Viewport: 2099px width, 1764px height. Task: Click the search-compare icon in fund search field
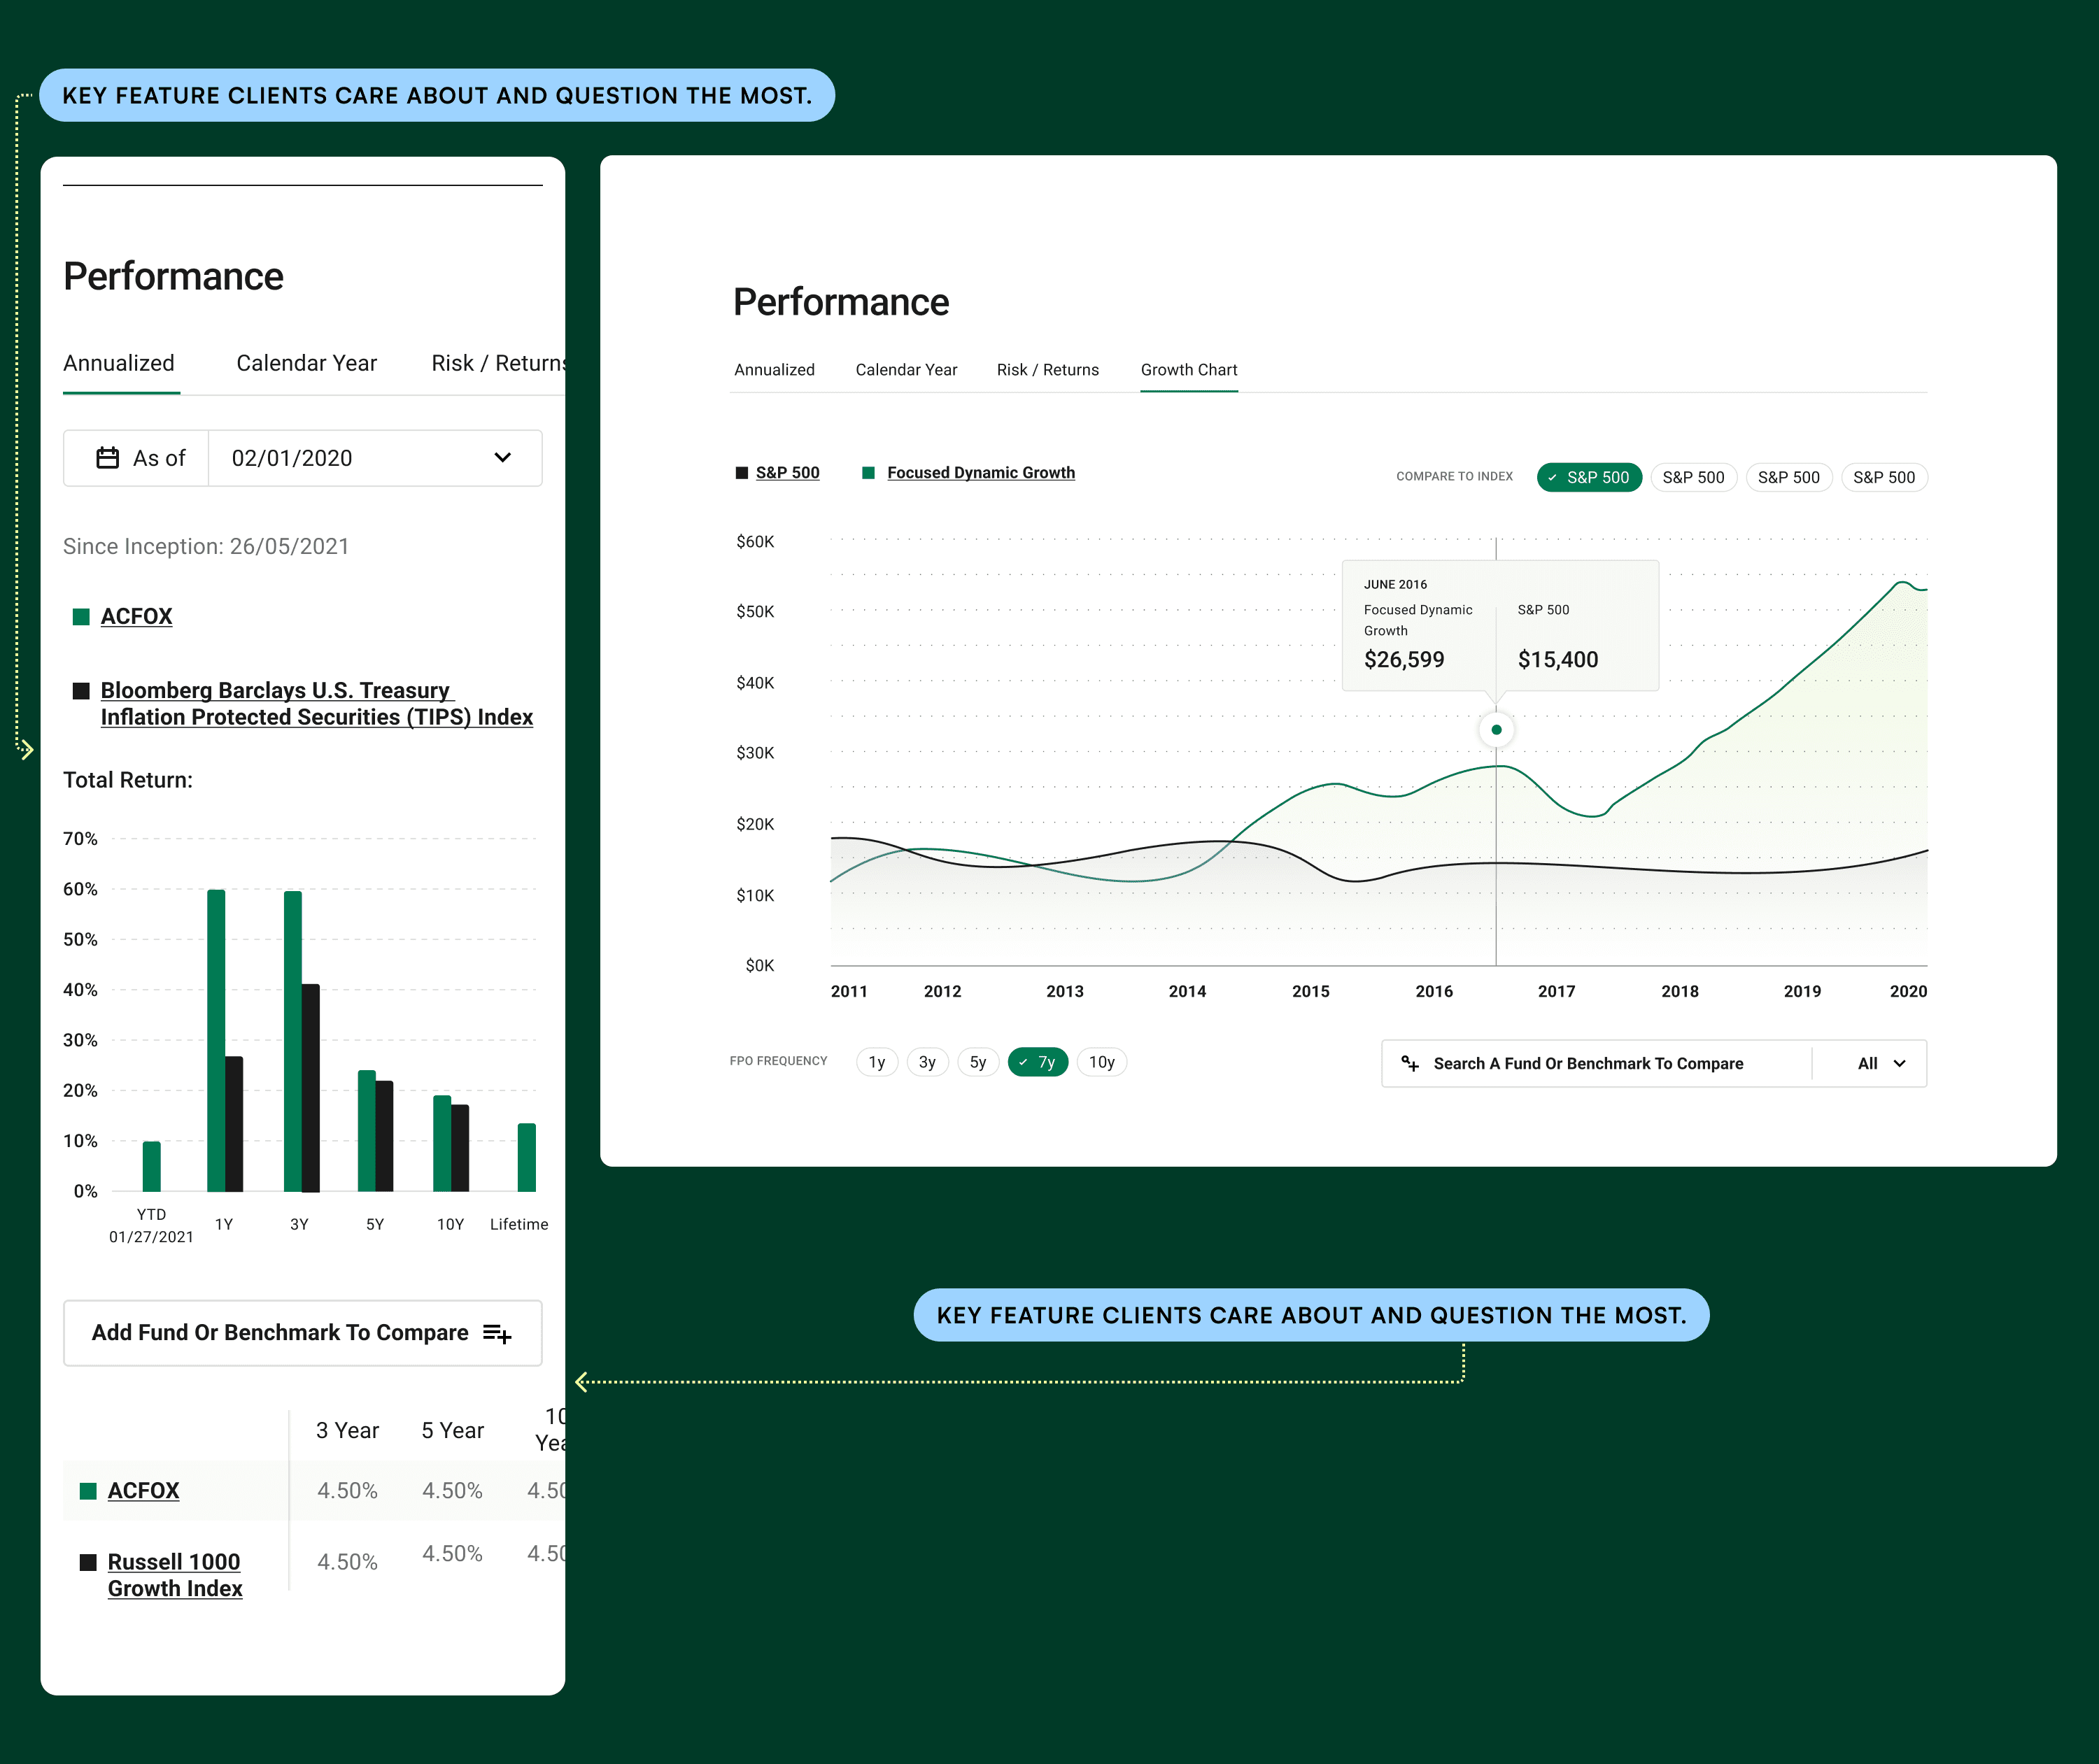pos(1410,1063)
